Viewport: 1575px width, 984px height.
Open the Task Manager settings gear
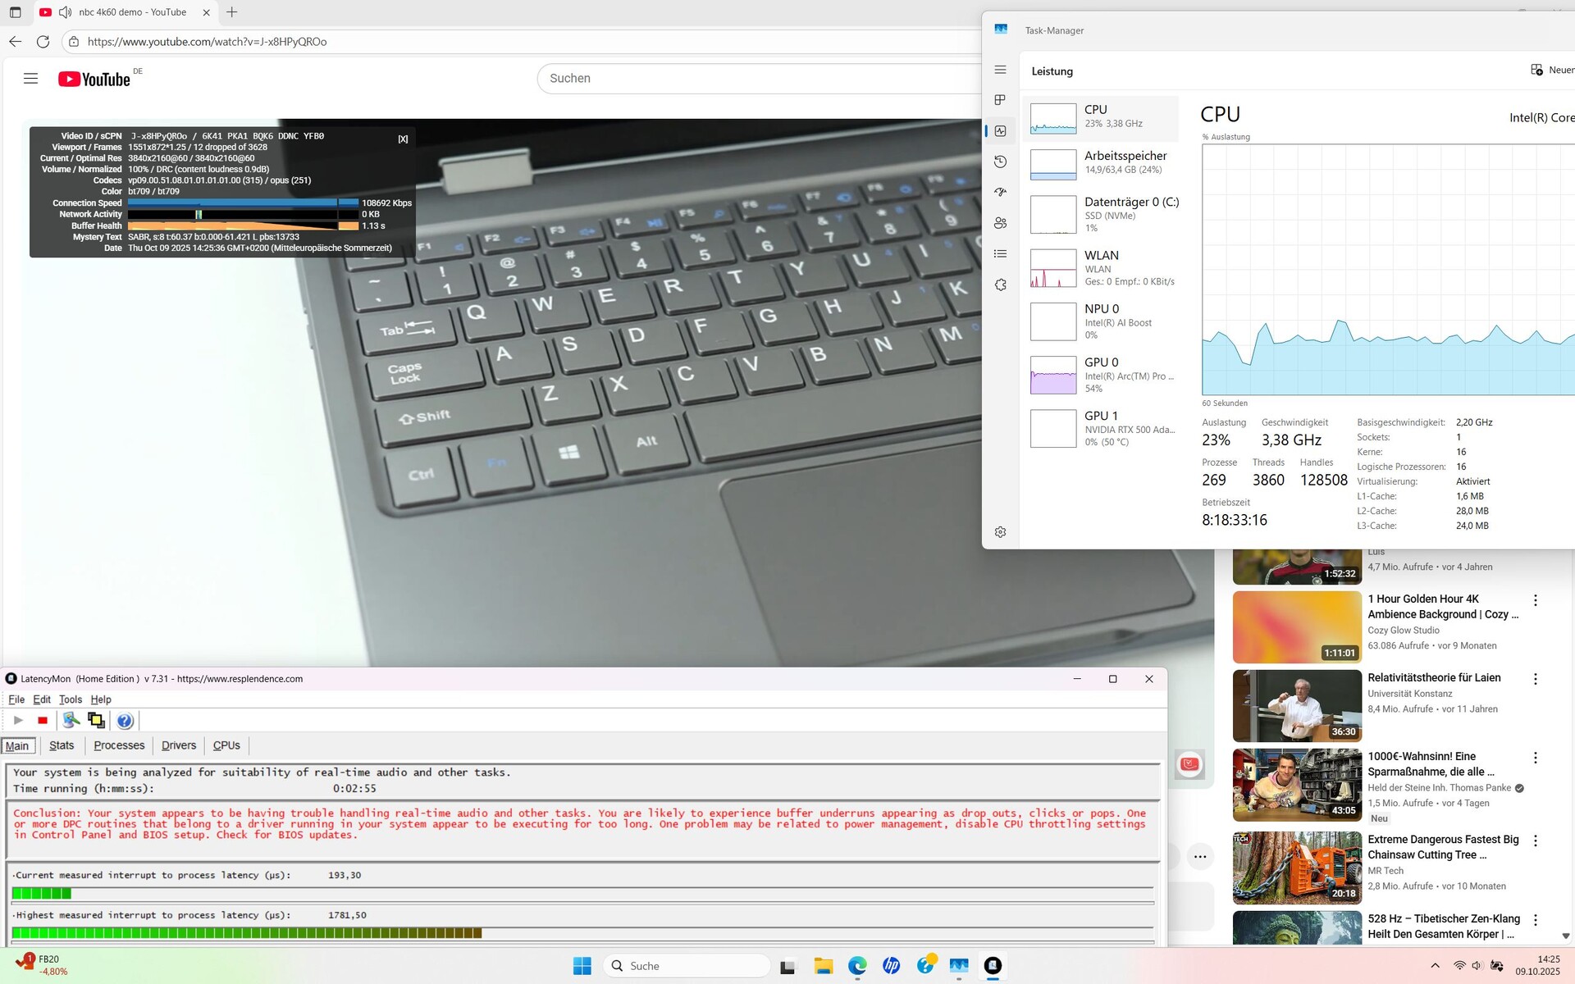[1000, 532]
